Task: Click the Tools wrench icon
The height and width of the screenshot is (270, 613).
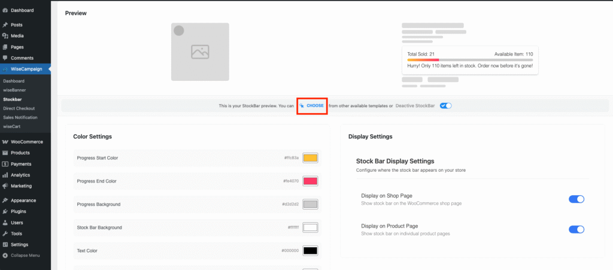Action: click(5, 233)
